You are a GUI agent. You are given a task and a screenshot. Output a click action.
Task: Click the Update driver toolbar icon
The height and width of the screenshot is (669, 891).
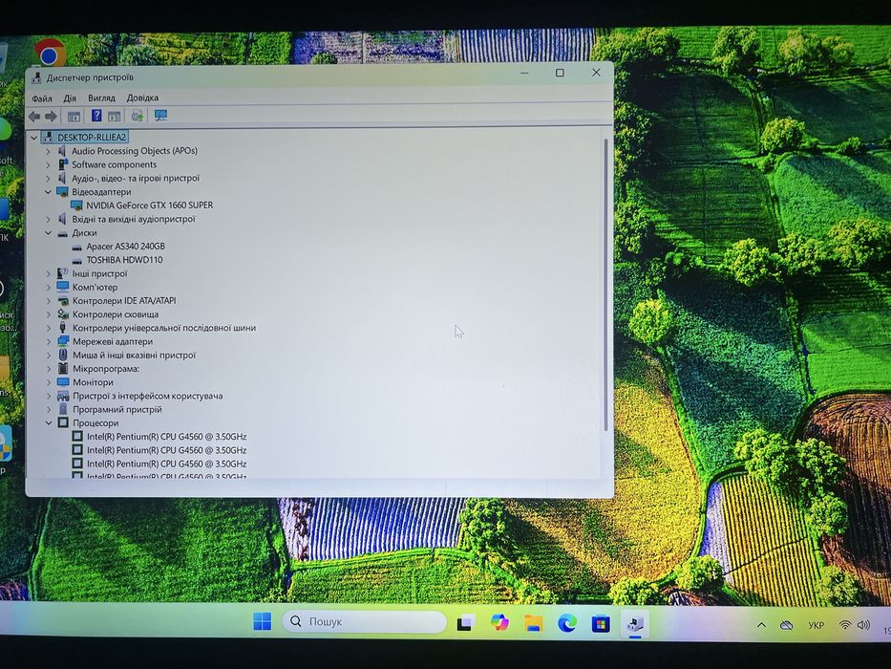137,116
